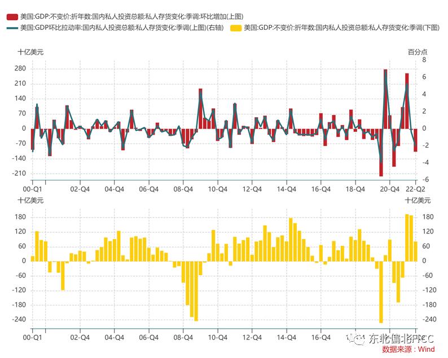Click upper chart x-axis label 08-Q4
This screenshot has width=448, height=358.
(183, 189)
